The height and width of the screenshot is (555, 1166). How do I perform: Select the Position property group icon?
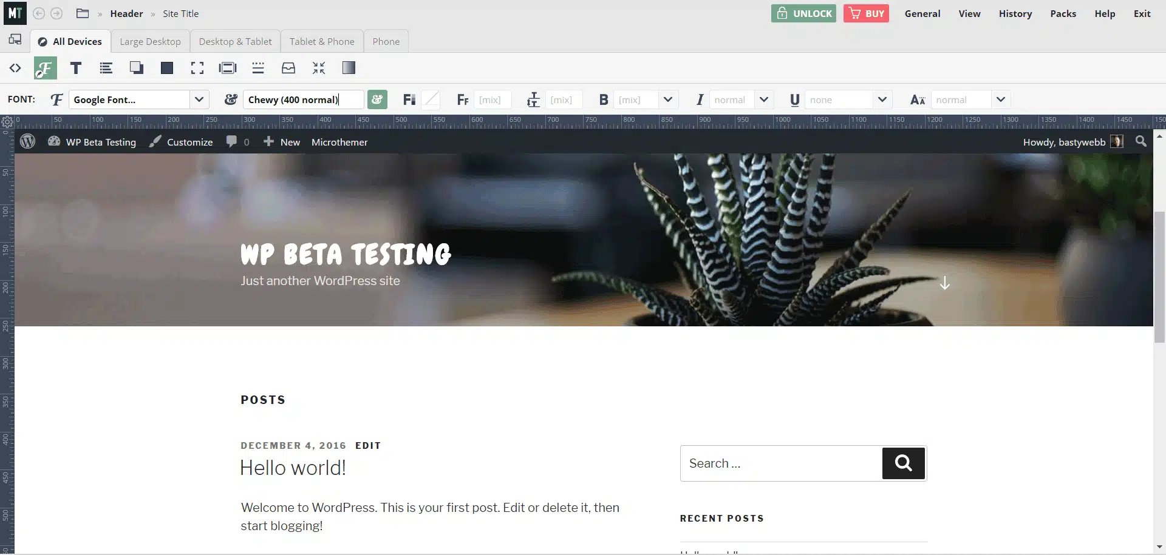(x=319, y=68)
